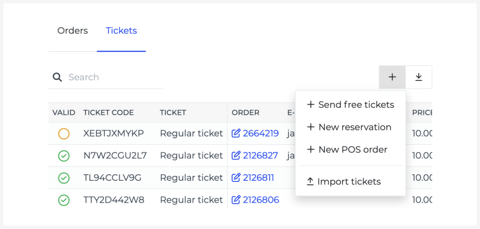The width and height of the screenshot is (480, 229).
Task: Click the plus add button
Action: [392, 77]
